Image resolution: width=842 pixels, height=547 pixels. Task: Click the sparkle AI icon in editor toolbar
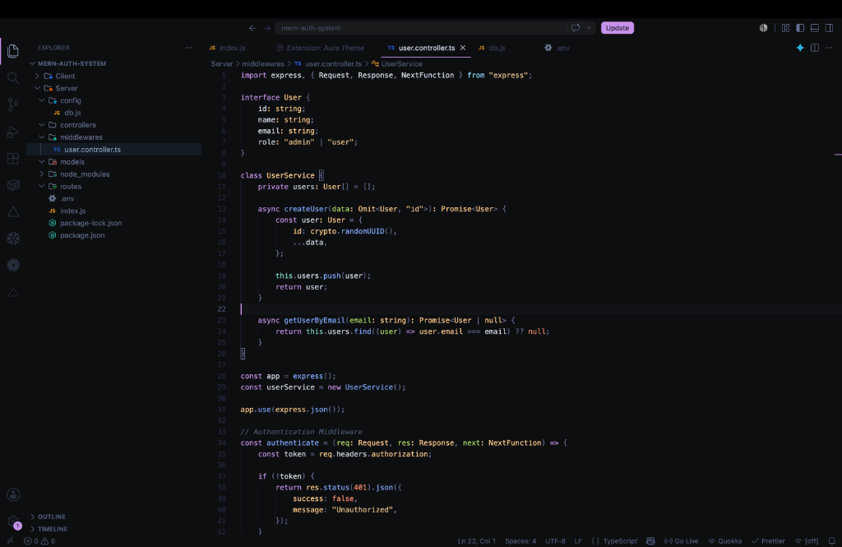tap(800, 48)
